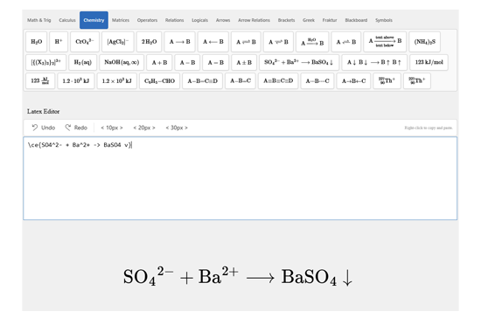Insert the 2 H2O coefficient template
Image resolution: width=481 pixels, height=332 pixels.
tap(149, 42)
